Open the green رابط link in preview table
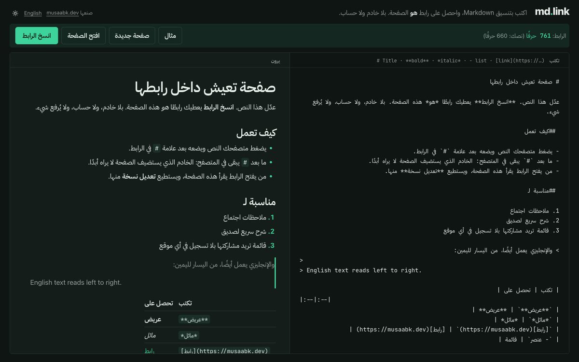This screenshot has height=362, width=579. (149, 351)
